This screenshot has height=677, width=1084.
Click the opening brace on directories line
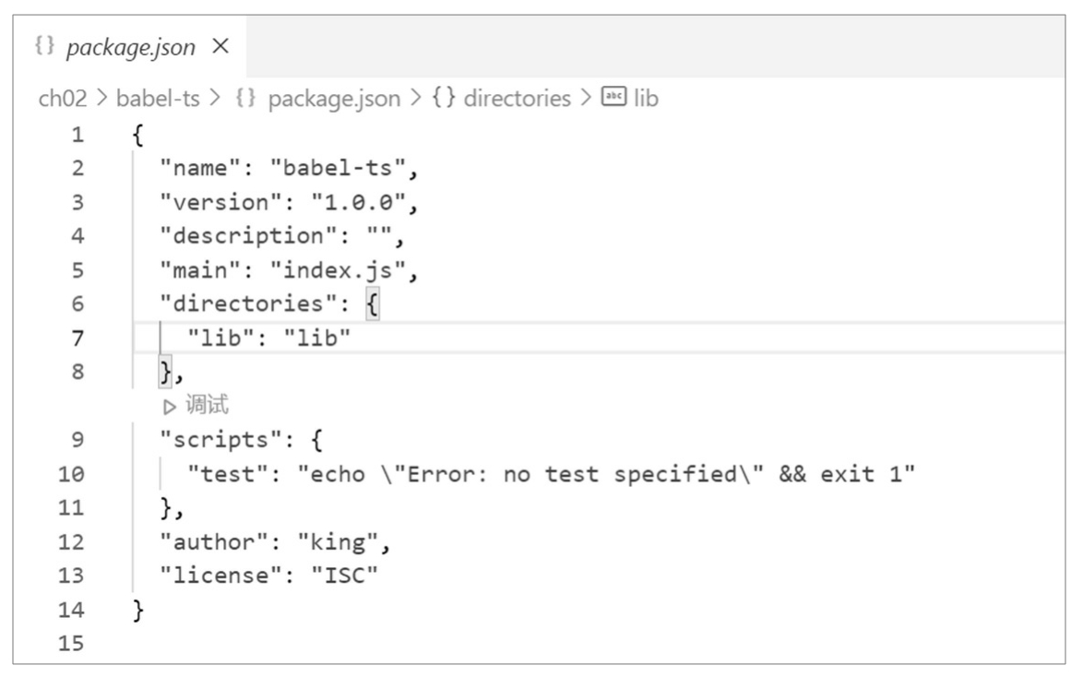pos(372,303)
